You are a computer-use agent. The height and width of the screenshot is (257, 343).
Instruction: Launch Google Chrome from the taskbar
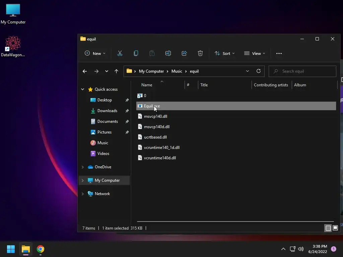[x=41, y=249]
